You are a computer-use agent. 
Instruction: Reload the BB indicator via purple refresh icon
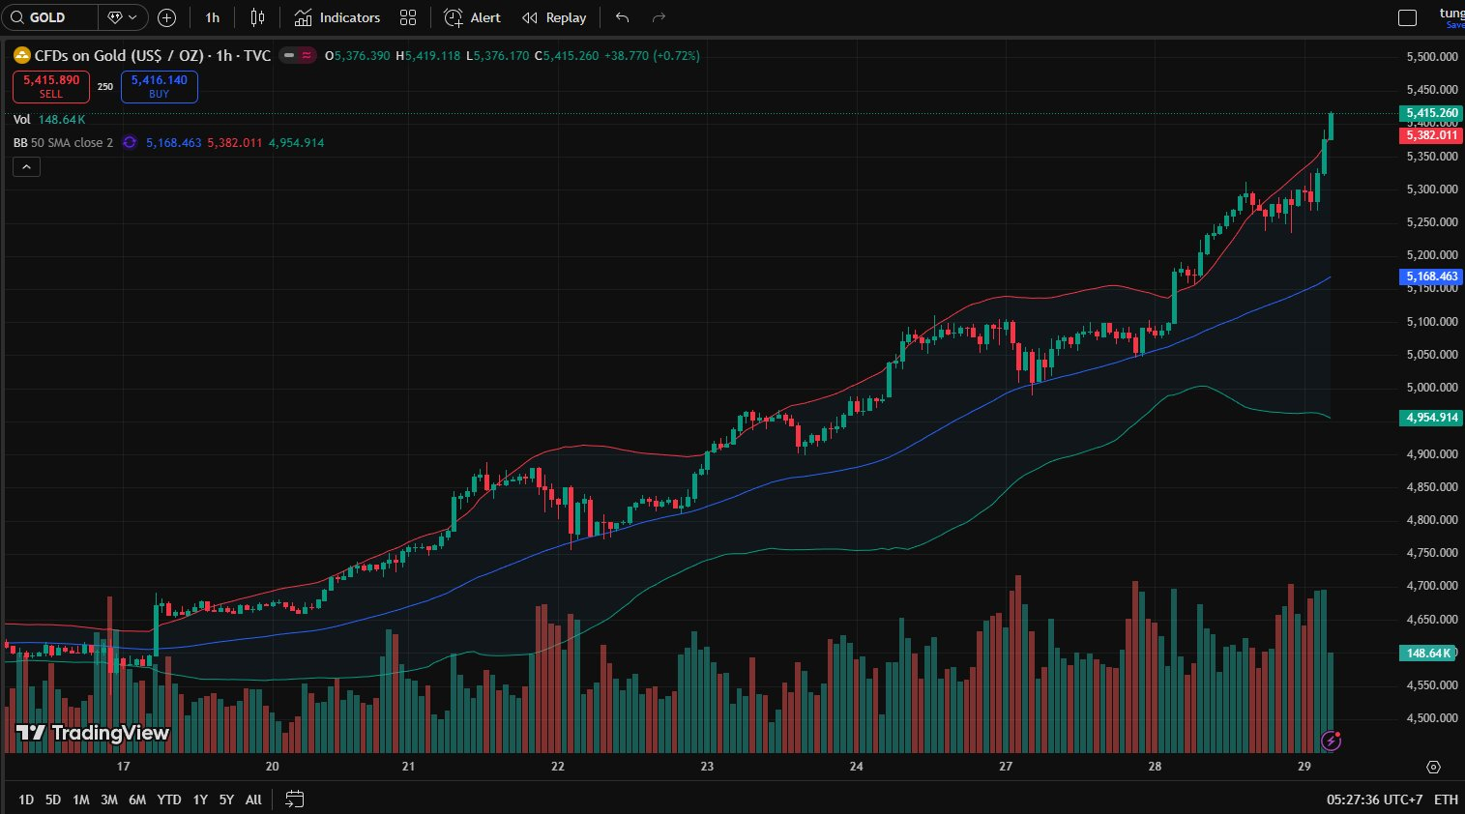coord(129,142)
